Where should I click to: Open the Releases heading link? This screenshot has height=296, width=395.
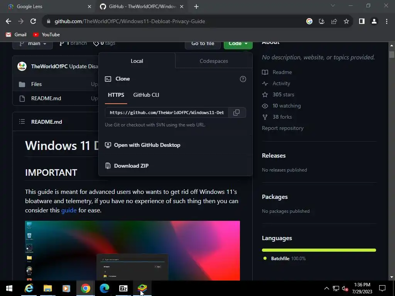(x=273, y=156)
